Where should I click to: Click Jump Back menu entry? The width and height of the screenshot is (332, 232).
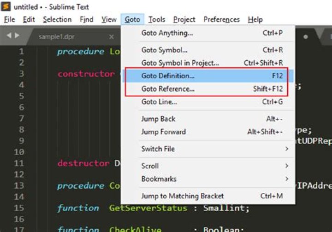[x=208, y=119]
